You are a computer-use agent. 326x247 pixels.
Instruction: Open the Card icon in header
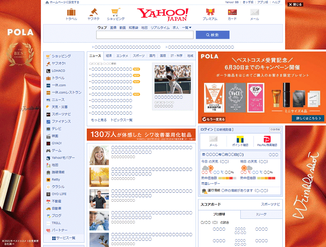click(232, 13)
